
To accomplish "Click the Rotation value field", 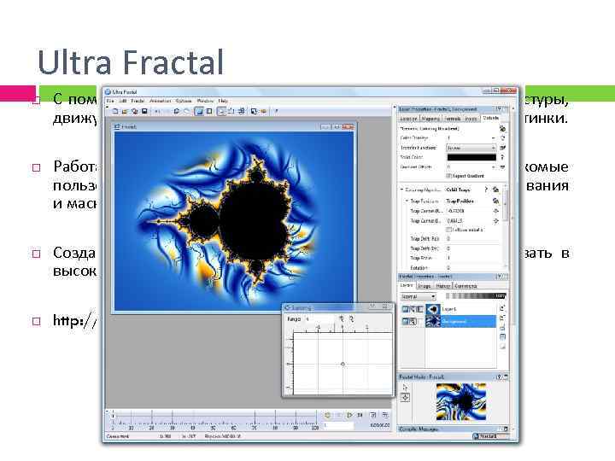I will click(472, 268).
